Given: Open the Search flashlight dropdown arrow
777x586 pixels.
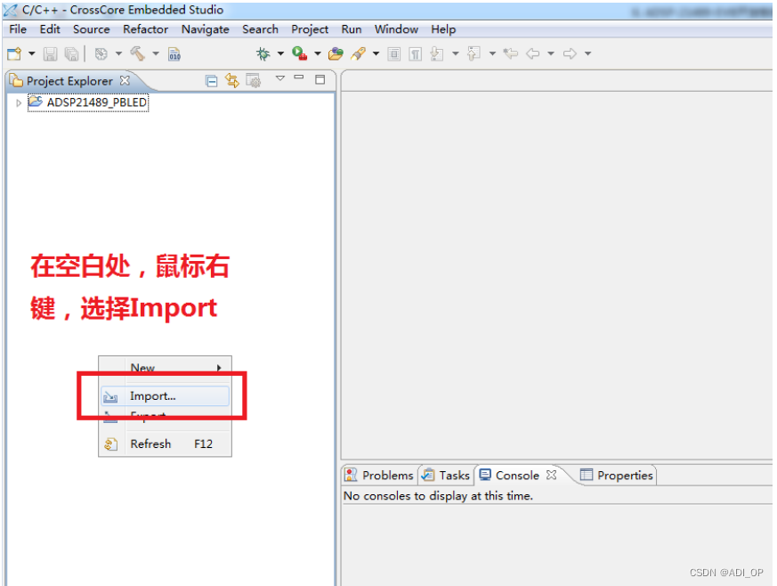Looking at the screenshot, I should (x=376, y=53).
